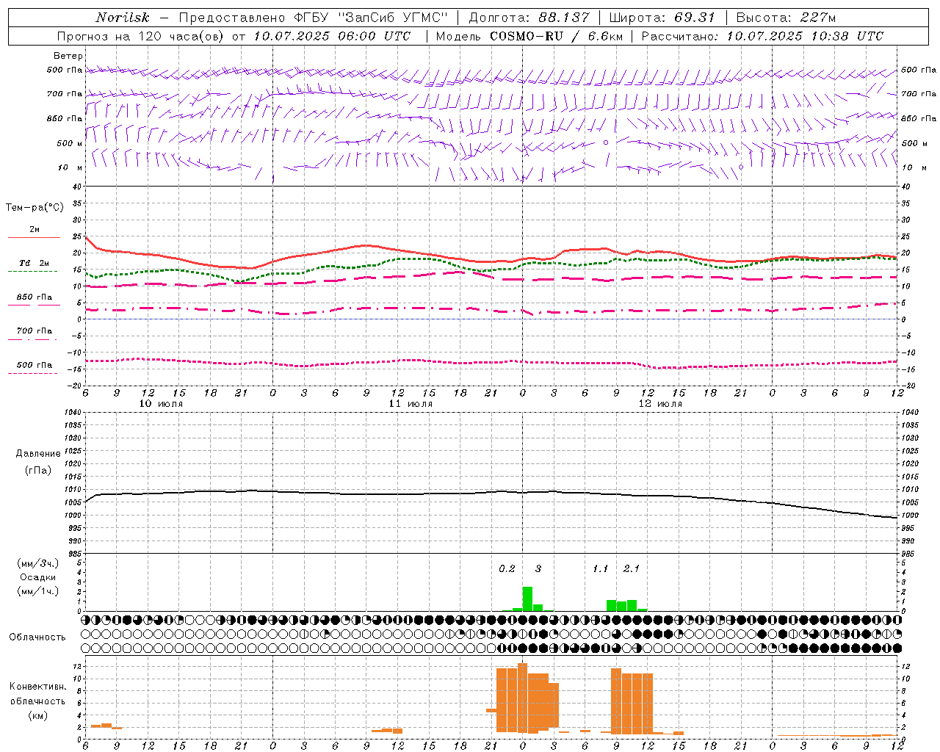Click the (мм/3ч.) precipitation unit label
The image size is (940, 752).
(38, 564)
